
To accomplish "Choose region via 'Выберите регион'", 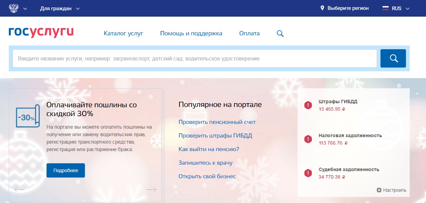I will [348, 8].
